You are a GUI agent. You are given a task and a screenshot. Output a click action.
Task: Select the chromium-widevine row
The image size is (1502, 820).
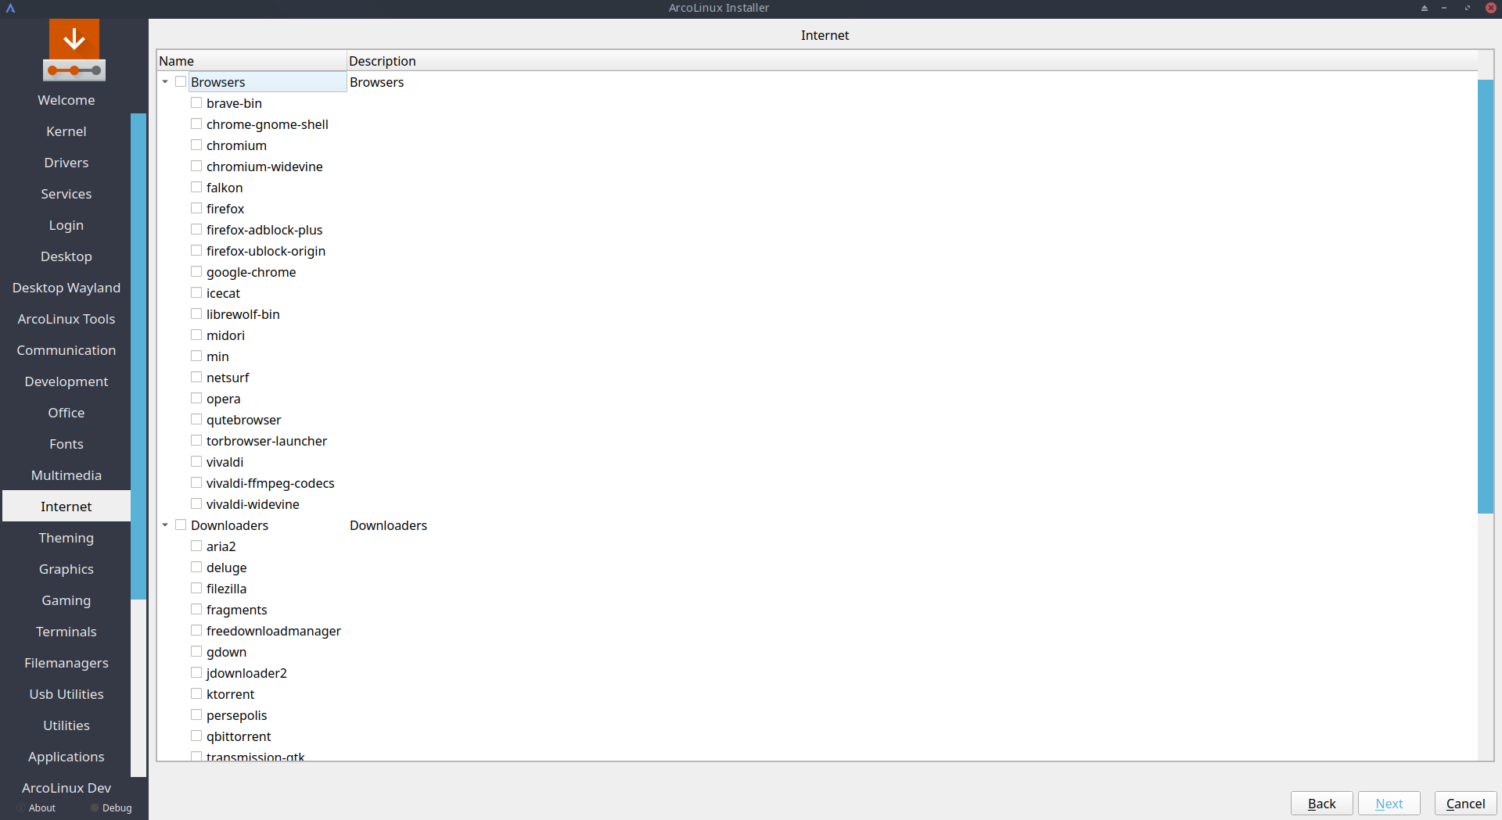tap(264, 167)
